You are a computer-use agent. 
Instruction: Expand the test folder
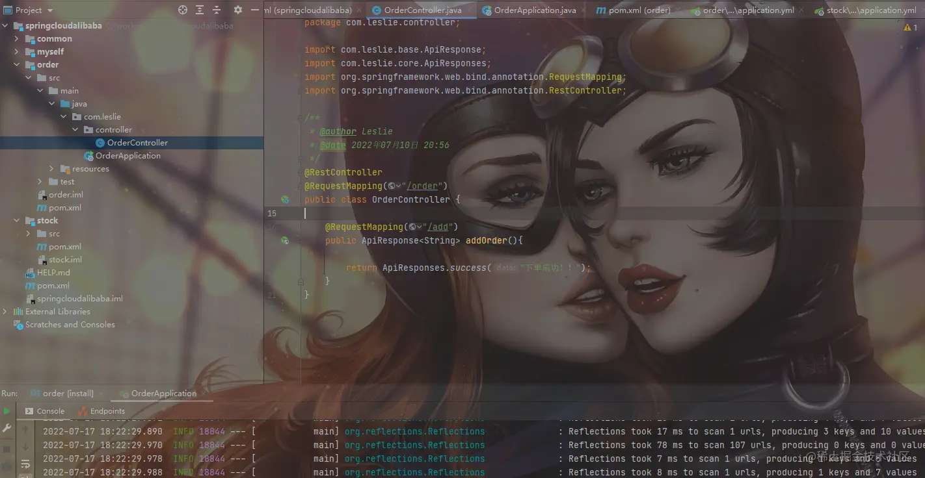click(x=40, y=182)
